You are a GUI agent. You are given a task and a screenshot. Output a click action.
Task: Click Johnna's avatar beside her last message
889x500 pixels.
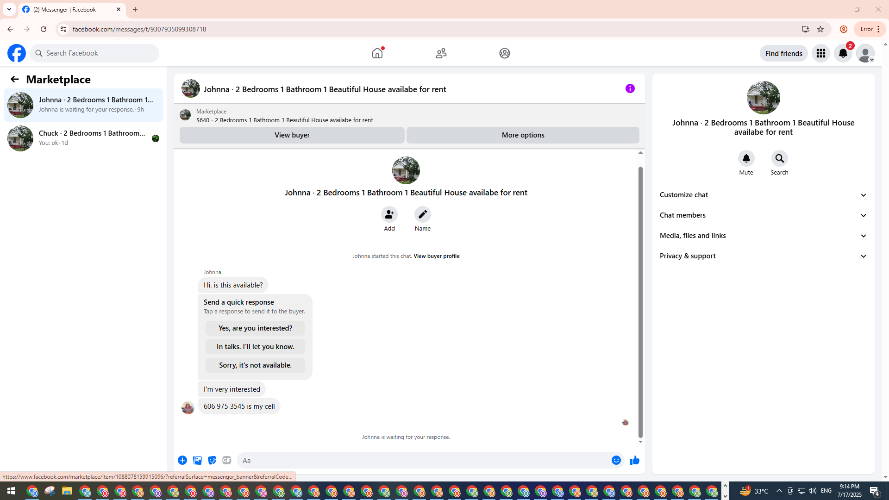[x=188, y=408]
